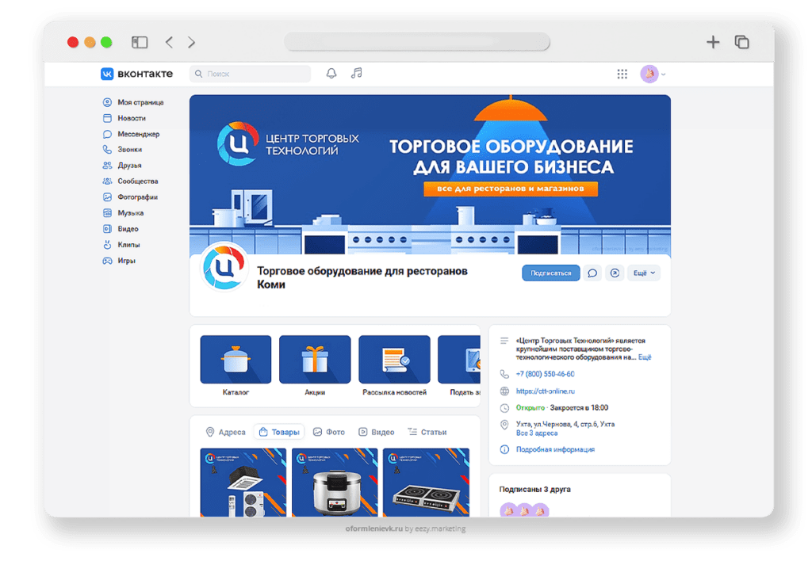Image resolution: width=812 pixels, height=561 pixels.
Task: Open the VK services grid icon
Action: pyautogui.click(x=622, y=74)
